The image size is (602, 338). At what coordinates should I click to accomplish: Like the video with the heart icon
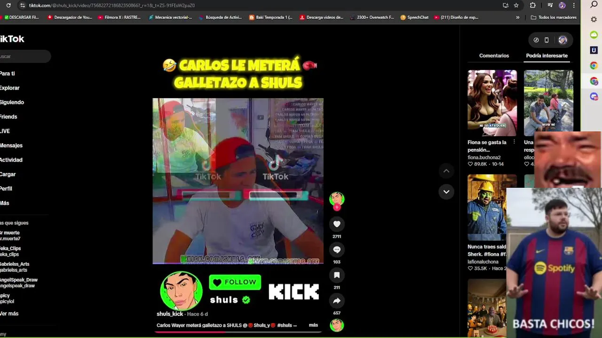coord(337,224)
